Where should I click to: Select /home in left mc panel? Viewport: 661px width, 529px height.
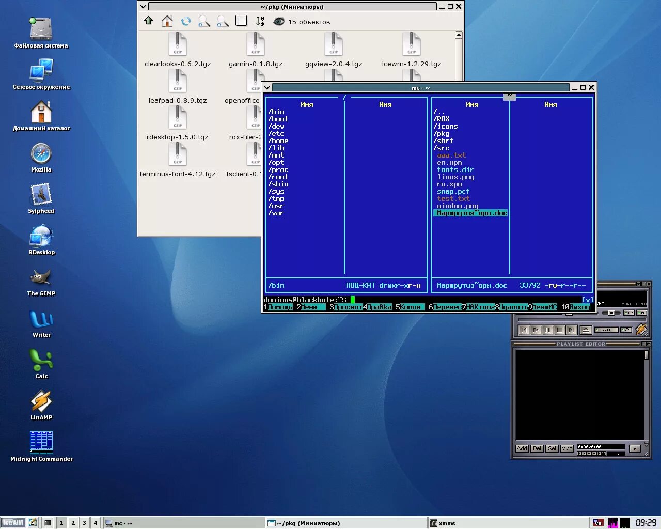pyautogui.click(x=278, y=141)
